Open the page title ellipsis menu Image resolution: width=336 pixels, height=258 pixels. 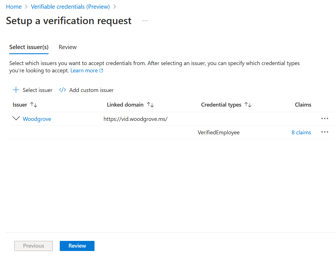tap(145, 21)
